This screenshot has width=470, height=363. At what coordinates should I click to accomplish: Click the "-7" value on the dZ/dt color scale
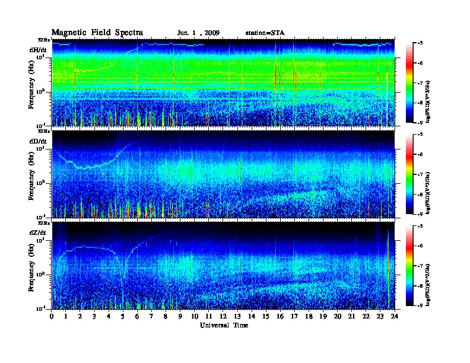click(x=420, y=266)
